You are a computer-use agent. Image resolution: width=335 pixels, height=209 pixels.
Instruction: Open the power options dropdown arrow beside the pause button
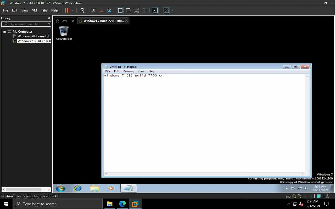click(x=72, y=10)
